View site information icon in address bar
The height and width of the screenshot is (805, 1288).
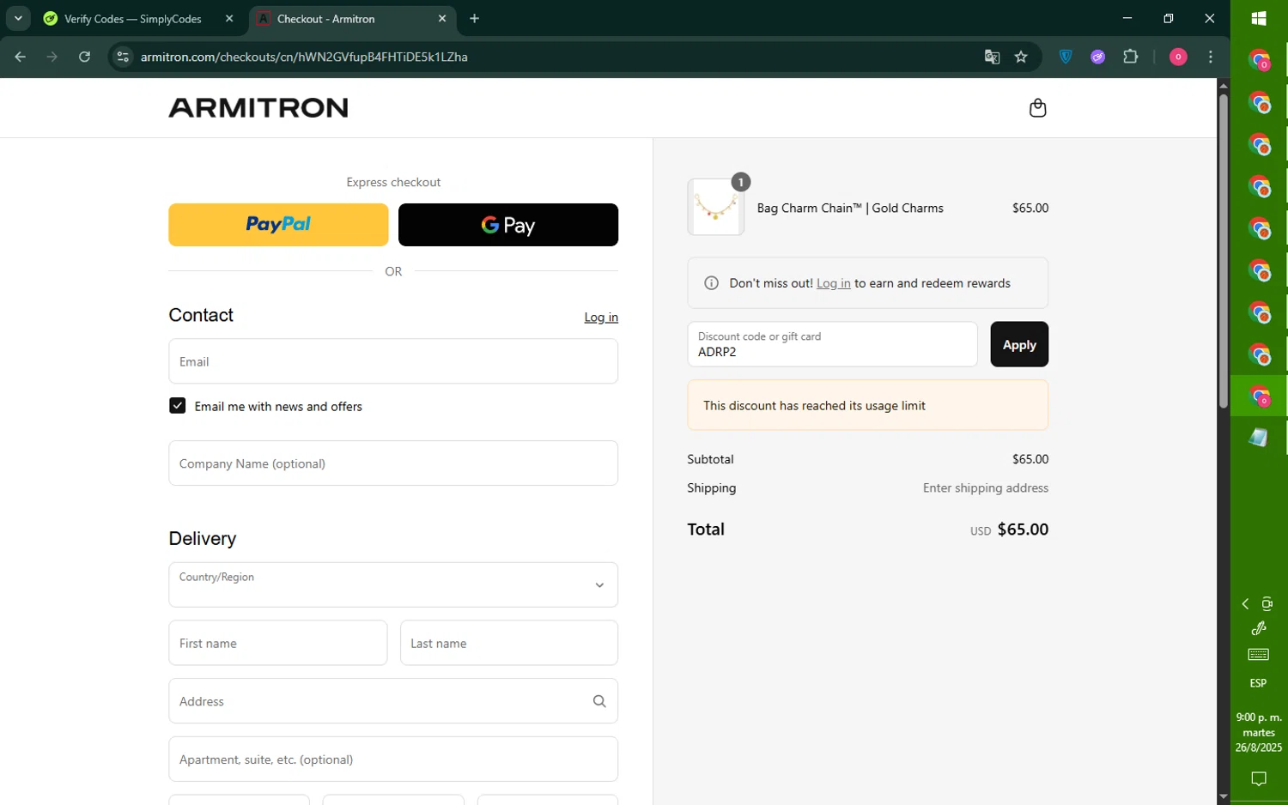123,57
